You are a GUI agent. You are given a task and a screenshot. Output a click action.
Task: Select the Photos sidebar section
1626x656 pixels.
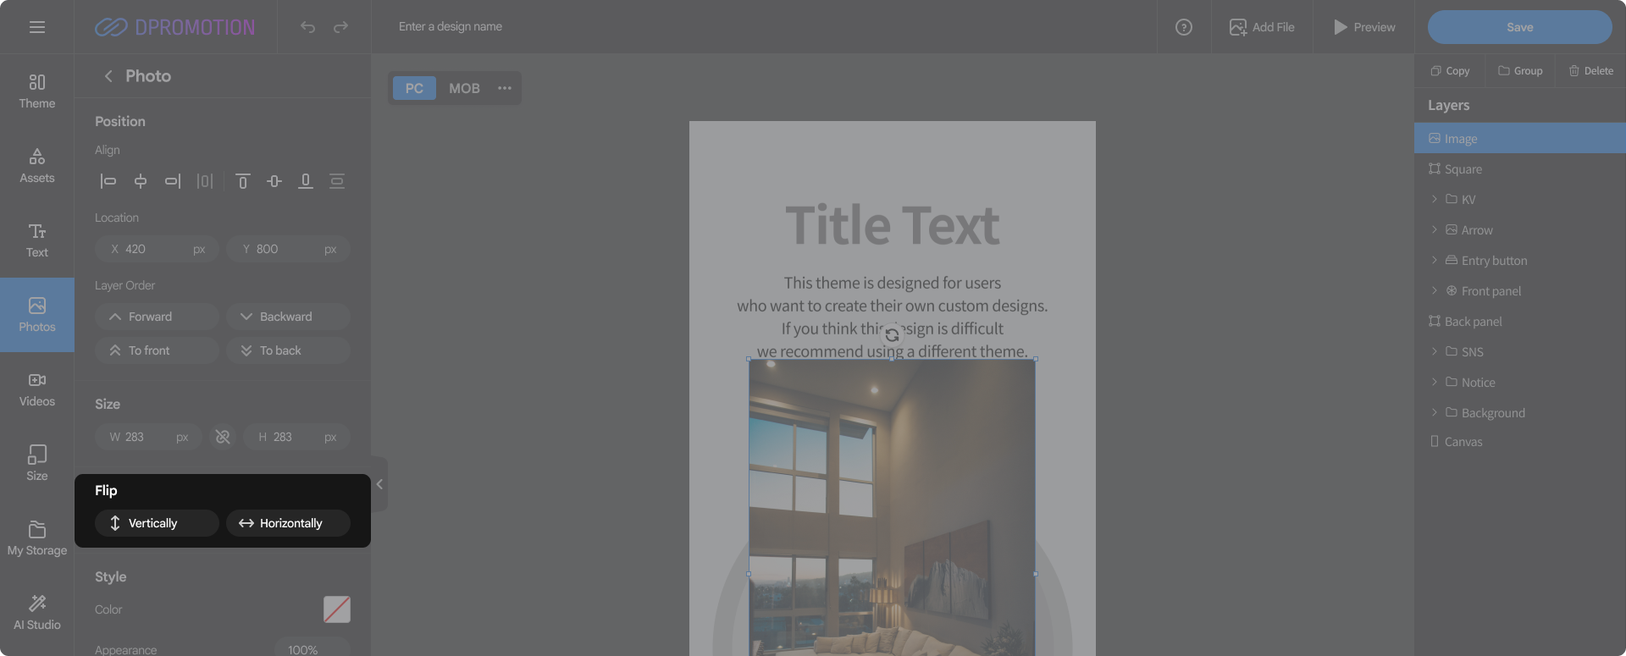tap(37, 315)
